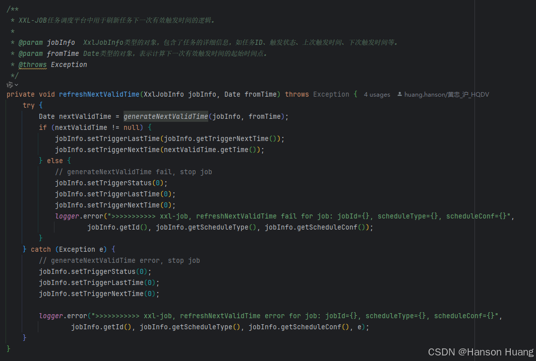This screenshot has width=536, height=361.
Task: Click refreshNextValidTime in the method declaration
Action: click(x=99, y=94)
